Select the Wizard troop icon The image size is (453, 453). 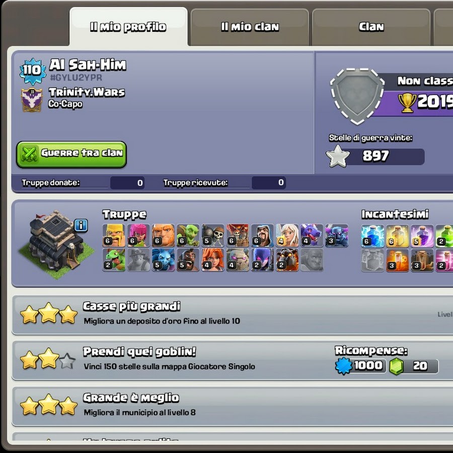click(x=262, y=236)
